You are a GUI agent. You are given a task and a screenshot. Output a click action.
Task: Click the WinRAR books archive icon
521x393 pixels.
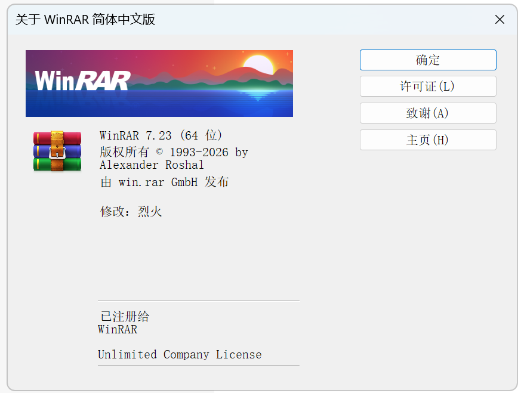57,151
